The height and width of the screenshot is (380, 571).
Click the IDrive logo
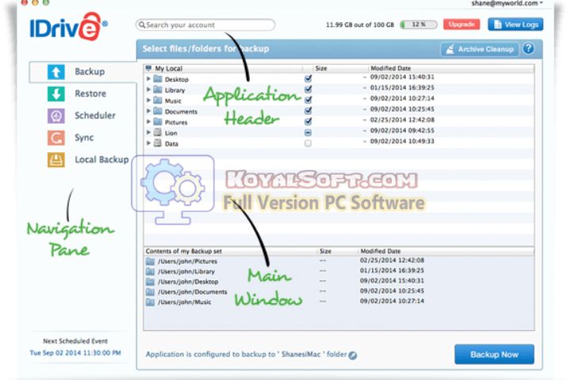pyautogui.click(x=68, y=27)
